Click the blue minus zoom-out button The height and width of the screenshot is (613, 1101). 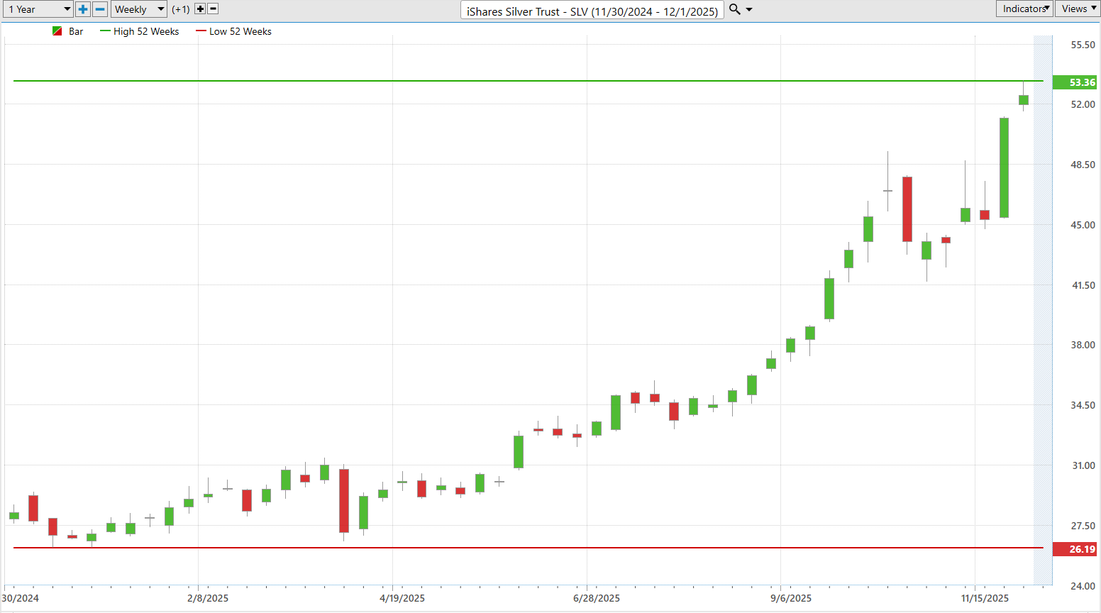click(100, 9)
